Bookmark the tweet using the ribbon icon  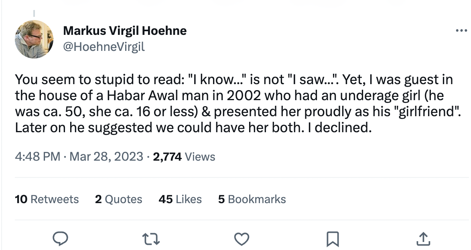coord(333,239)
